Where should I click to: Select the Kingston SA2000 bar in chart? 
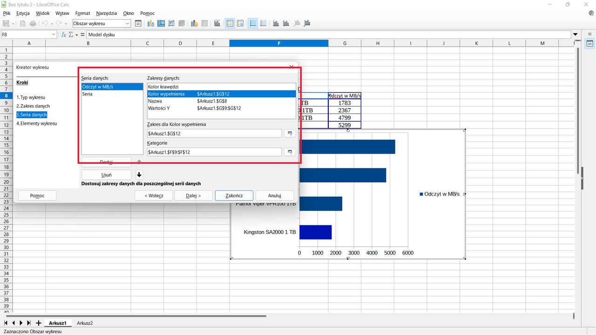(x=315, y=232)
